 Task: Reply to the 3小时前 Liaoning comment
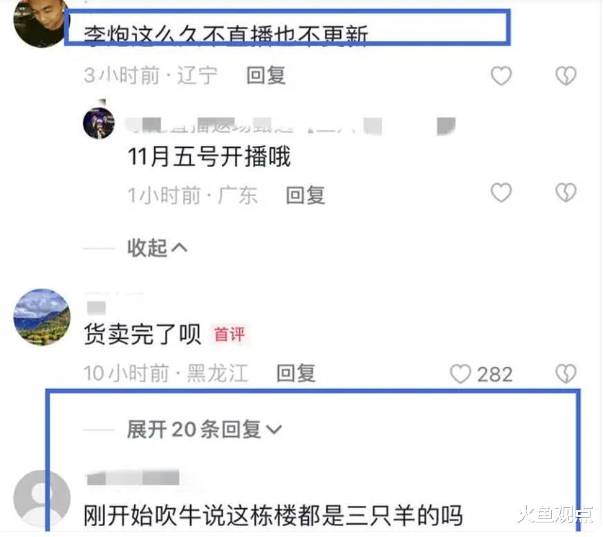coord(266,75)
